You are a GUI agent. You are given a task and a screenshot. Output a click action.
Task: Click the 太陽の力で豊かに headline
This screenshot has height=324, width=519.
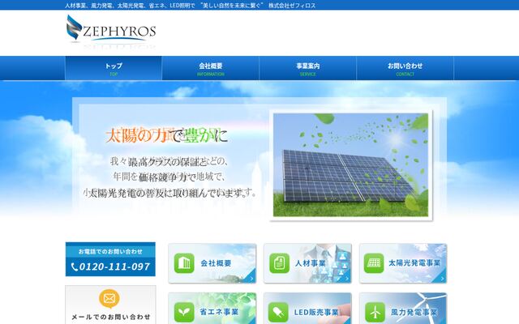(x=167, y=136)
